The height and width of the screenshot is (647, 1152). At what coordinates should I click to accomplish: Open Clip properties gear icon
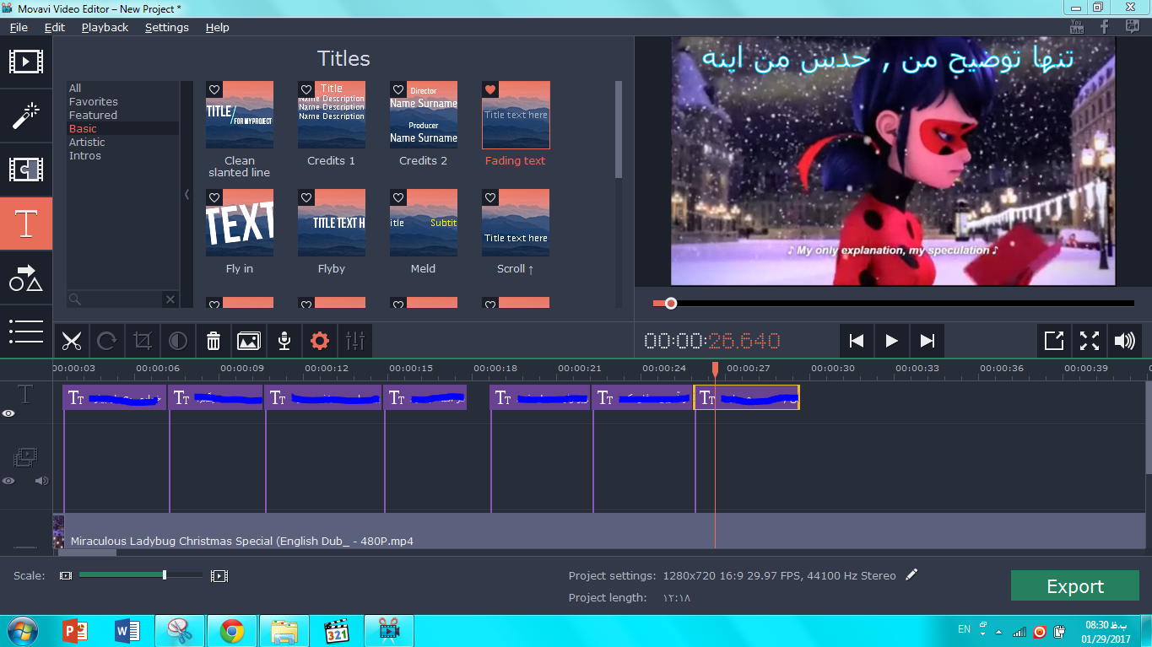pos(320,341)
